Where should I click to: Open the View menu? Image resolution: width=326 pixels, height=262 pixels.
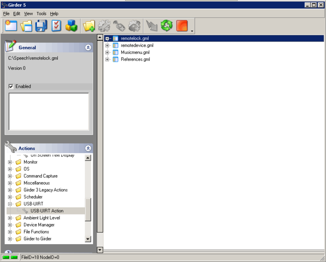point(28,14)
